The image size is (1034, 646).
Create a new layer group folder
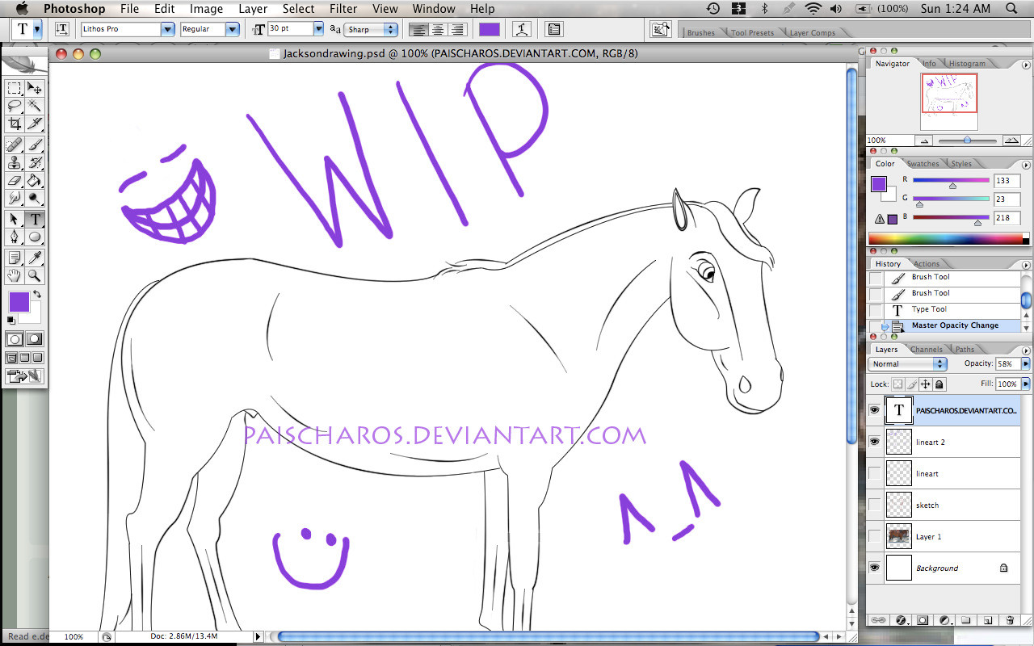[x=965, y=620]
